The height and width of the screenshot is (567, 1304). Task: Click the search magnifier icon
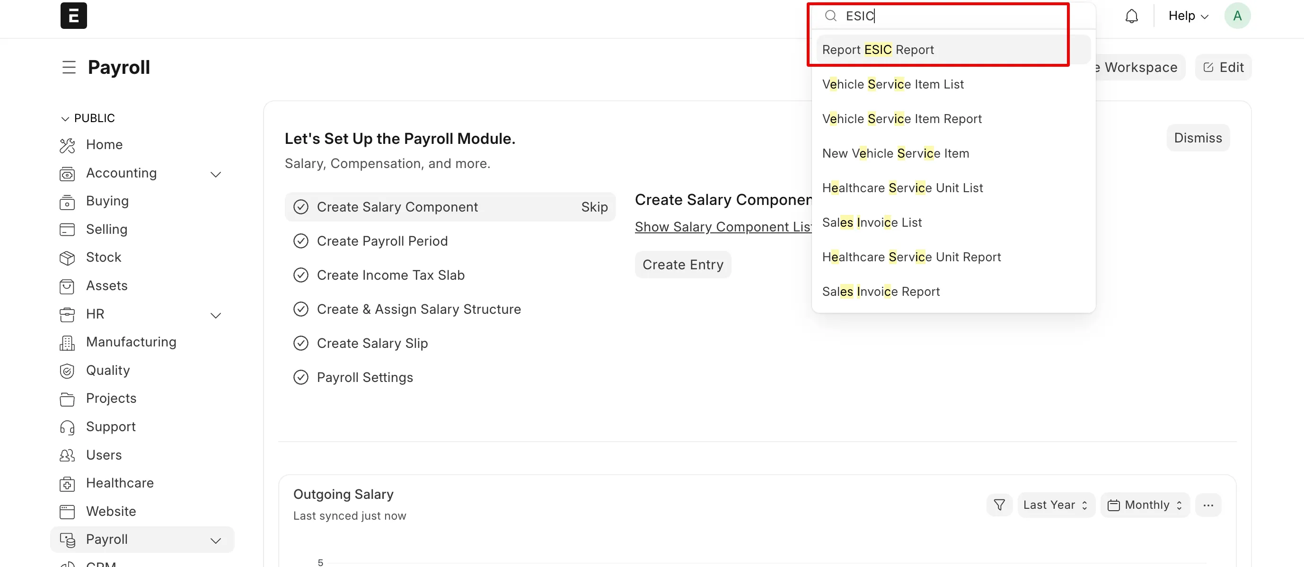830,16
